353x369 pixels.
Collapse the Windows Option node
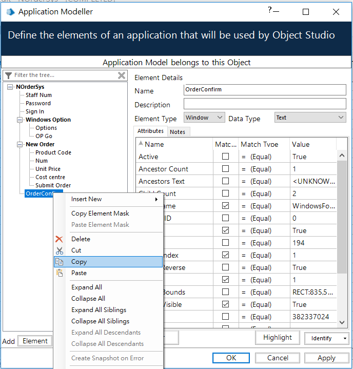point(20,120)
